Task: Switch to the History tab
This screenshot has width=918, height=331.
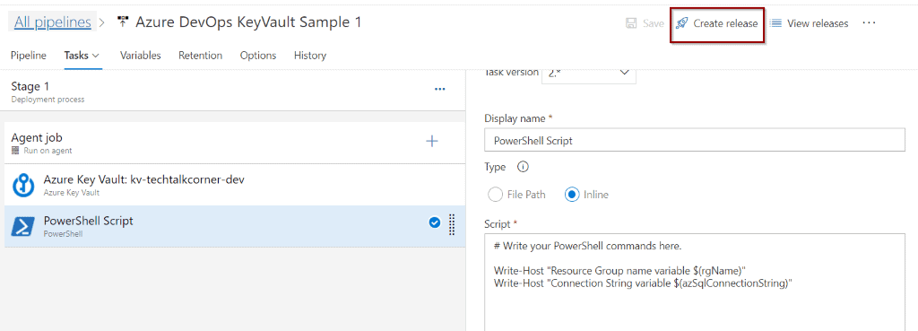Action: (310, 56)
